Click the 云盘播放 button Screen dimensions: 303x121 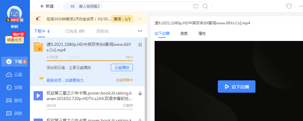tap(122, 67)
